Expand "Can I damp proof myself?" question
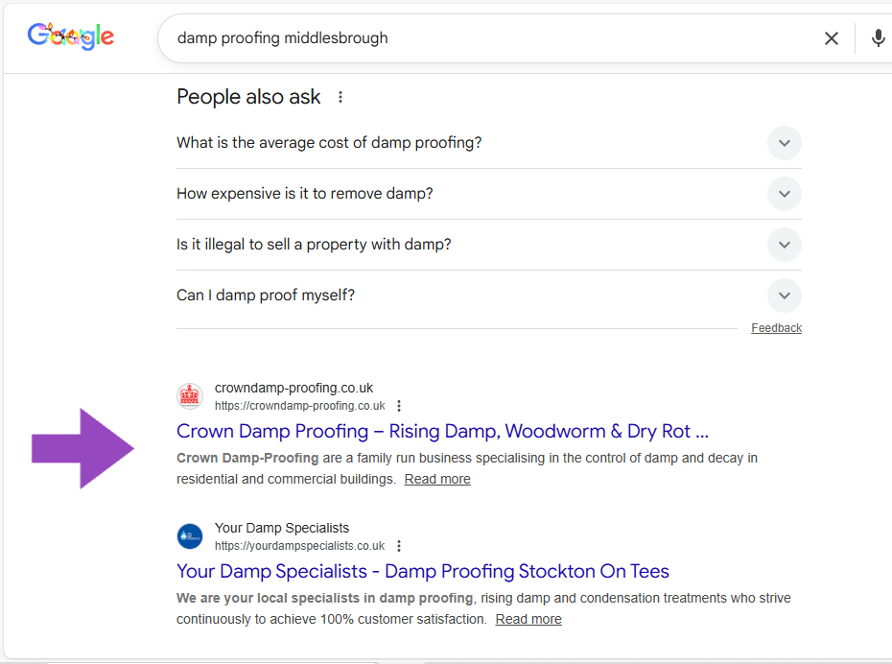Viewport: 892px width, 664px height. pyautogui.click(x=784, y=296)
